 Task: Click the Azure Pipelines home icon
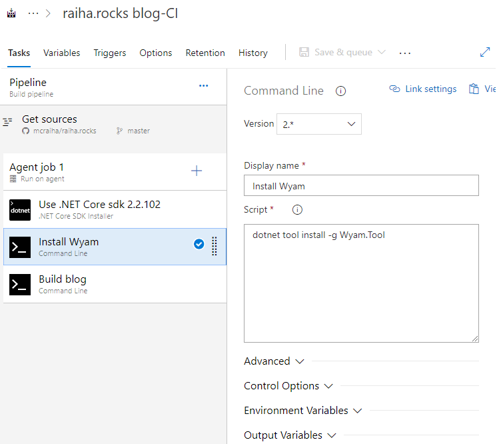tap(11, 13)
